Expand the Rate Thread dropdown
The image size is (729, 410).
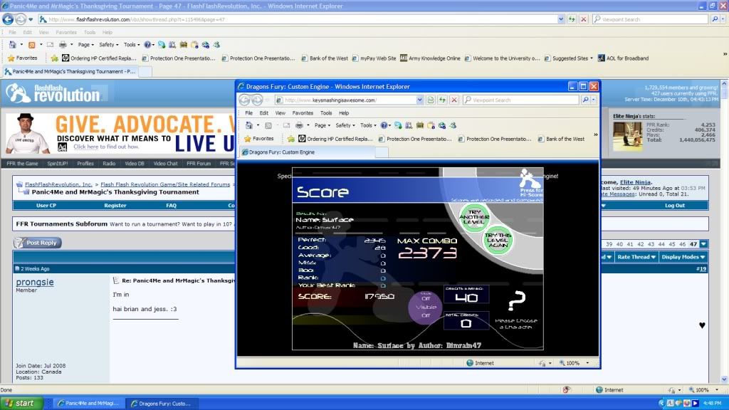[x=636, y=257]
